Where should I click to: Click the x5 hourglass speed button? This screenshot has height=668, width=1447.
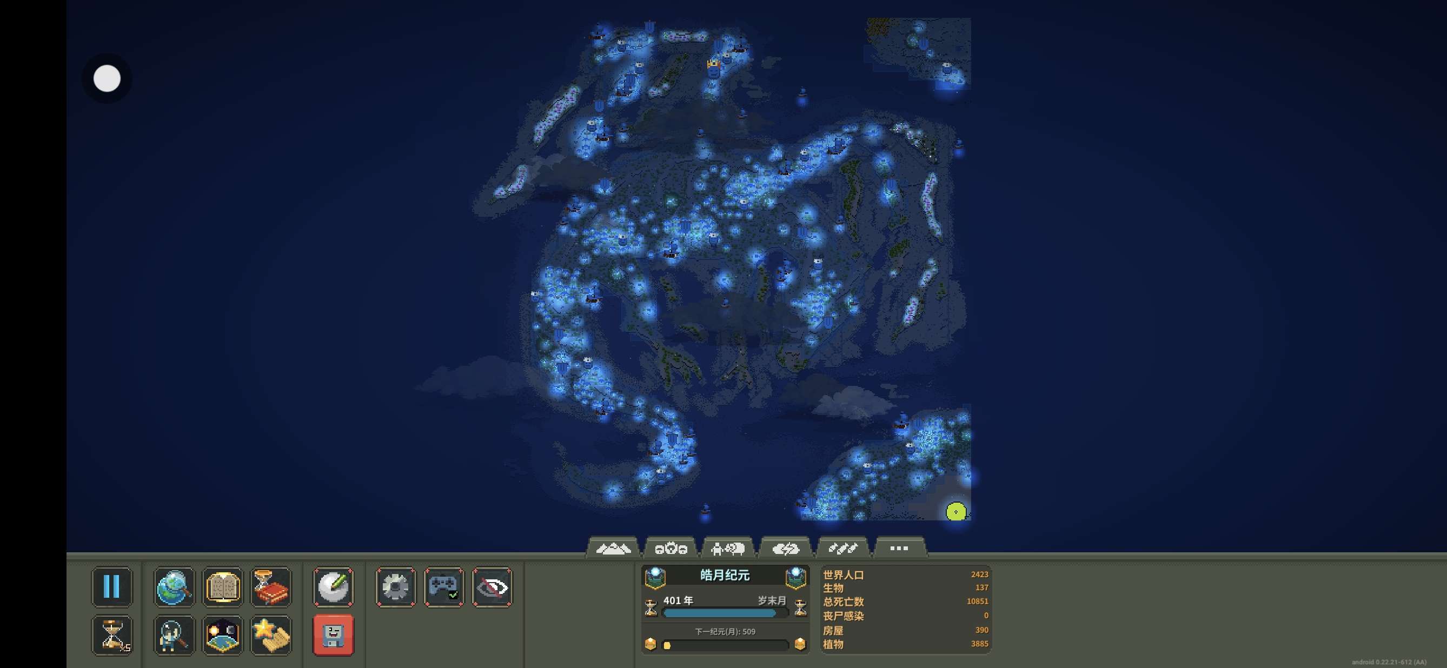pyautogui.click(x=112, y=635)
